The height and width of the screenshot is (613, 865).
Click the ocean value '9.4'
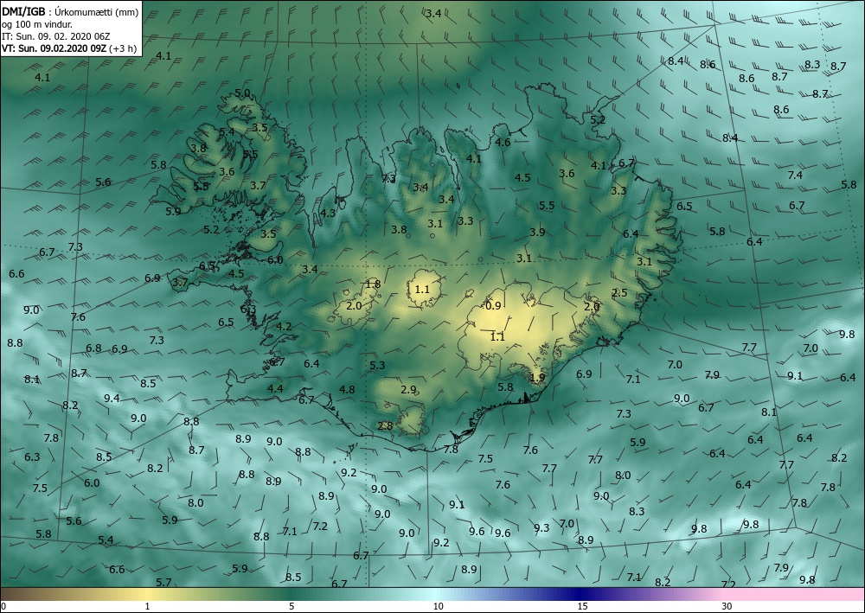(112, 398)
